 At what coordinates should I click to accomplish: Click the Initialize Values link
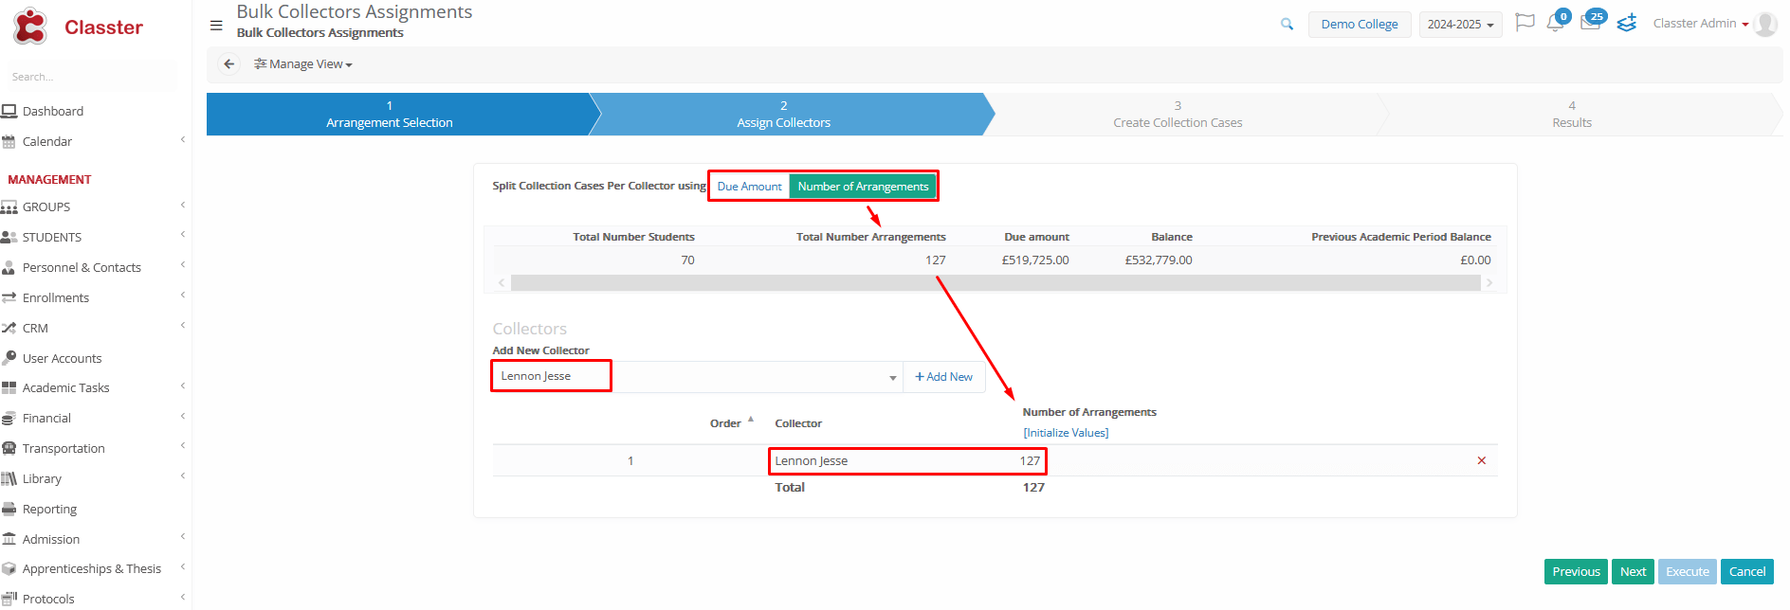tap(1066, 433)
